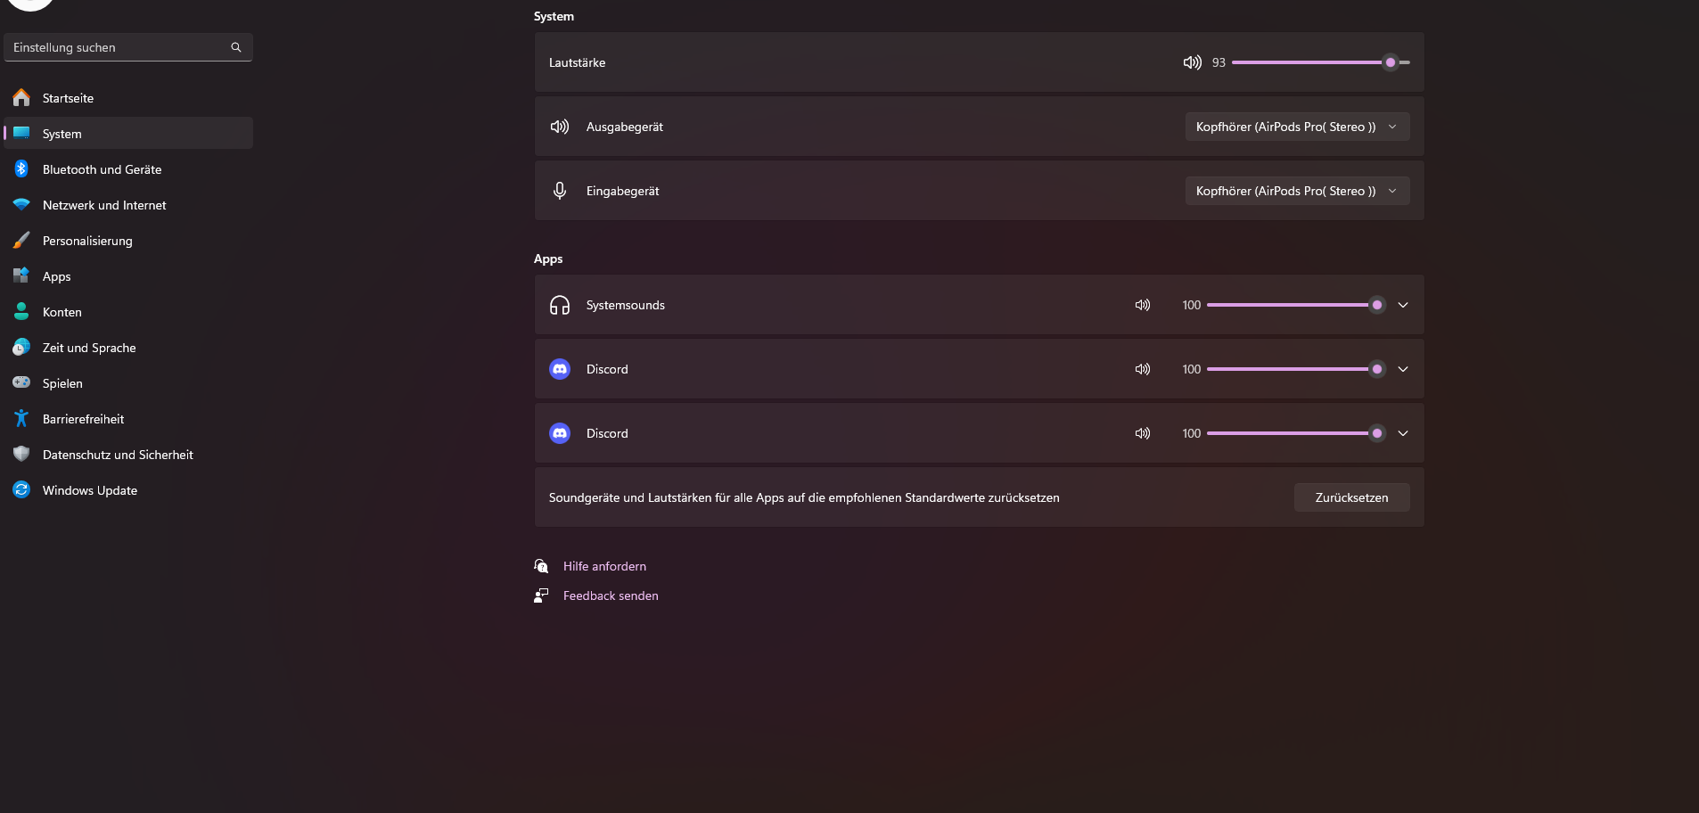Open the Hilfe anfordern link

point(604,566)
